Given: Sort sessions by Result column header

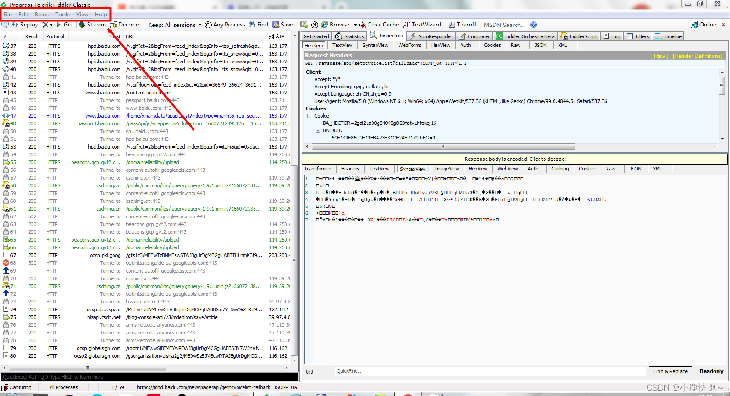Looking at the screenshot, I should 32,36.
